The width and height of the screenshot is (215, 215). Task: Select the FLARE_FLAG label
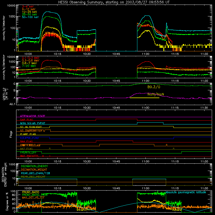(28, 134)
